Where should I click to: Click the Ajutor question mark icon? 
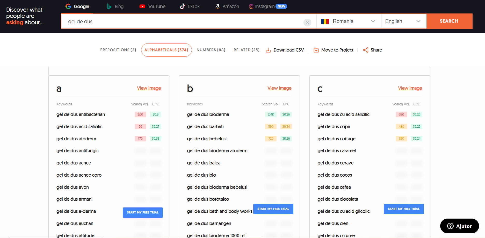click(450, 226)
